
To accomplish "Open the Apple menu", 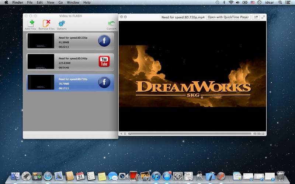I will point(6,3).
